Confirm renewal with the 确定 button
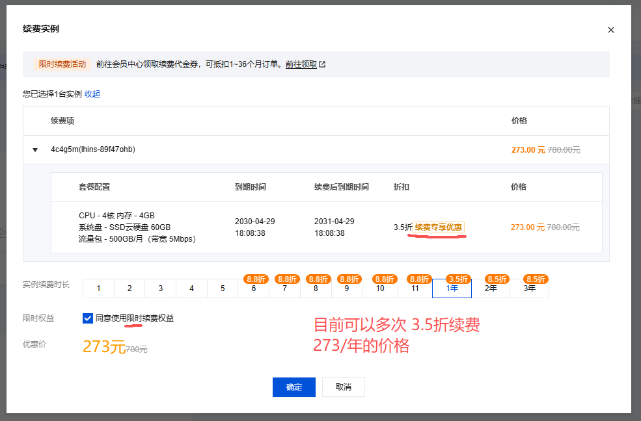Screen dimensions: 641x421 [293, 387]
